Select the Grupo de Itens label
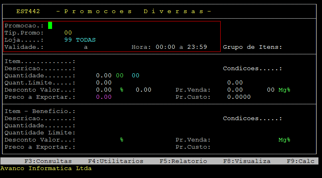This screenshot has height=178, width=322. point(252,47)
